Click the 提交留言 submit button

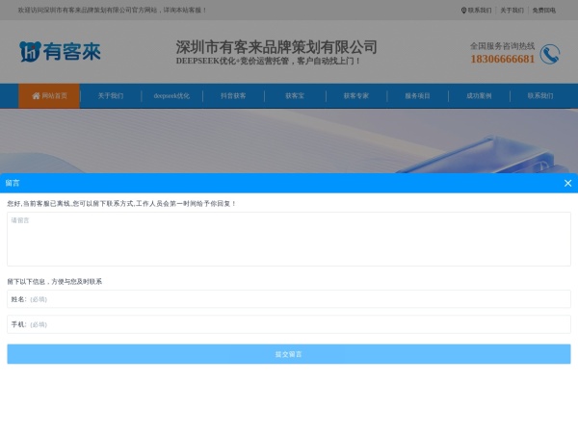(x=288, y=354)
